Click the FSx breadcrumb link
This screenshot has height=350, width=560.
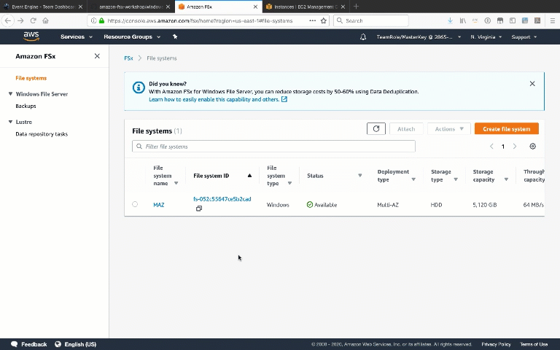pyautogui.click(x=128, y=58)
